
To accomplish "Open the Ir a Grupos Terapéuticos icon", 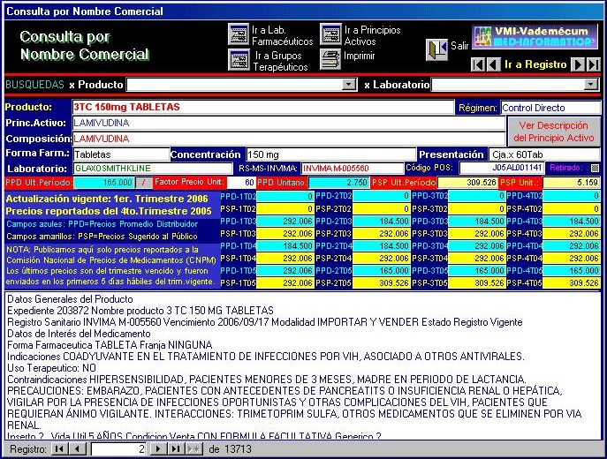I will (x=239, y=60).
